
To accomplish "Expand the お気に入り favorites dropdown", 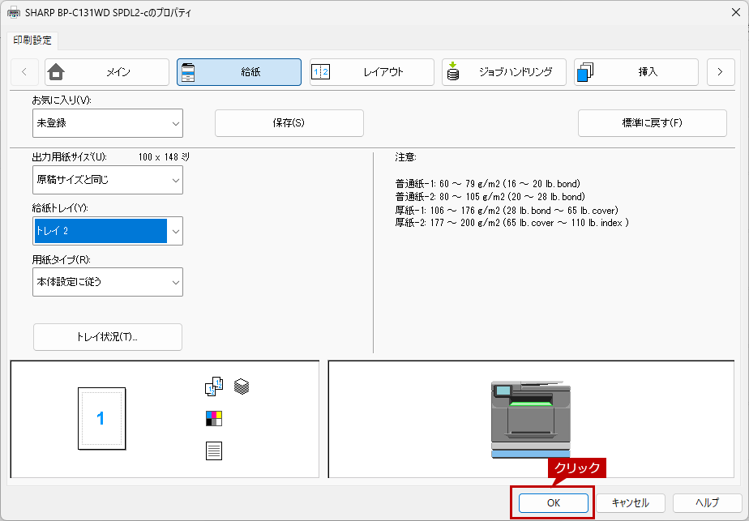I will (108, 123).
